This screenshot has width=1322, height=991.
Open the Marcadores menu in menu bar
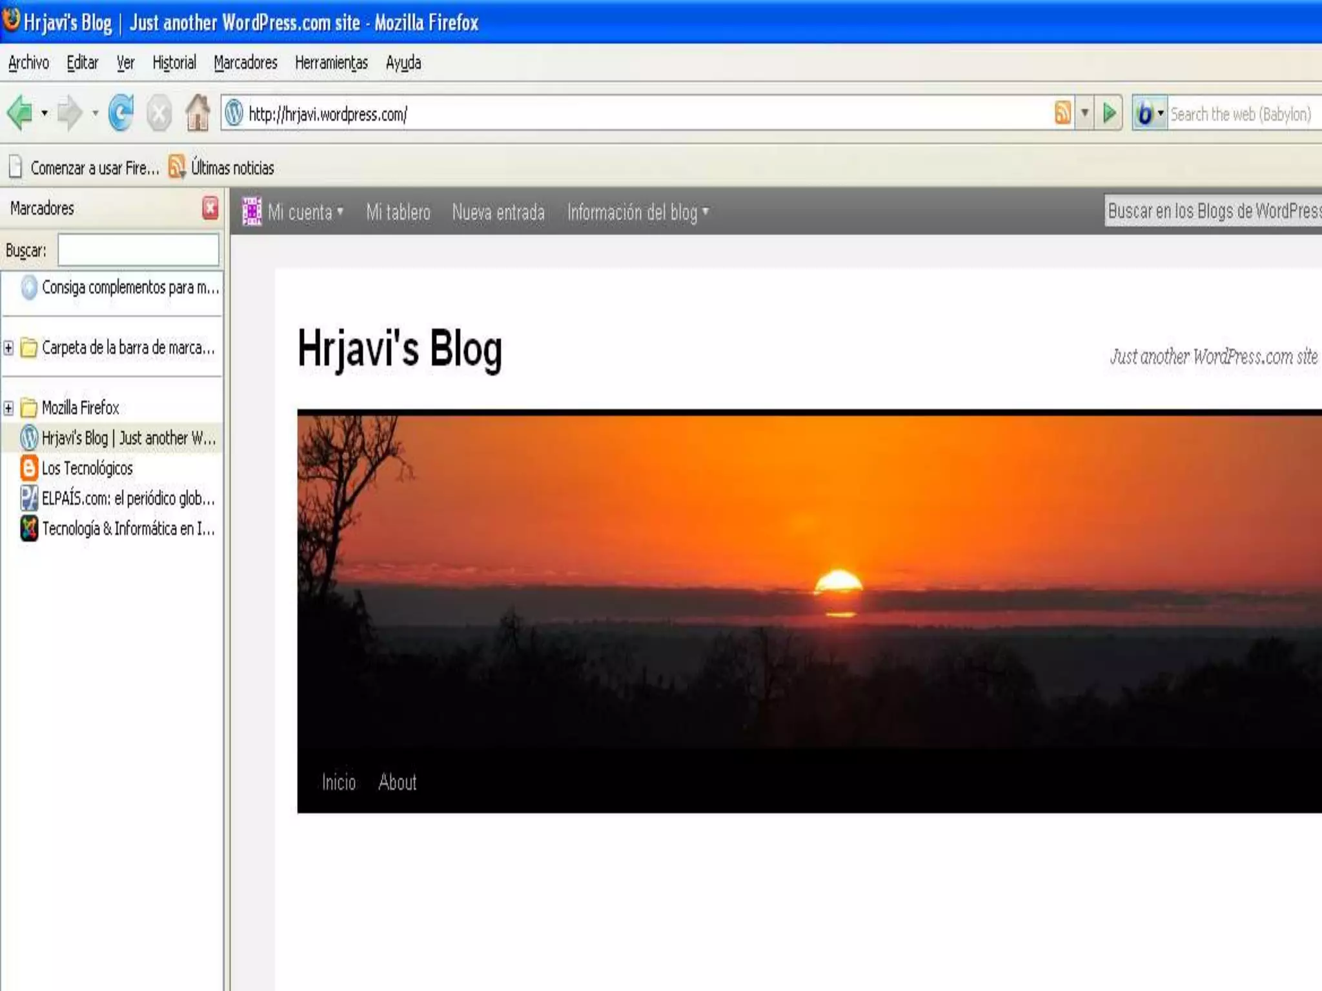245,63
